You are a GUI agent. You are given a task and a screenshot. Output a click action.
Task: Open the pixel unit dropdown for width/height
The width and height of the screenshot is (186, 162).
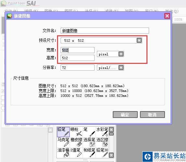tap(121, 54)
